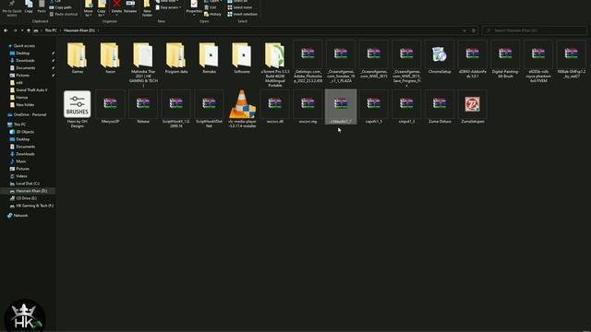Select Hasnain Khan (D:) drive in sidebar
Screen dimensions: 591x332
tap(31, 191)
